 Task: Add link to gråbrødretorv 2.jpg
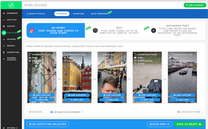(x=77, y=100)
